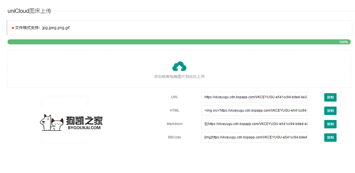Click the HTML row label
355x173 pixels.
coord(175,110)
